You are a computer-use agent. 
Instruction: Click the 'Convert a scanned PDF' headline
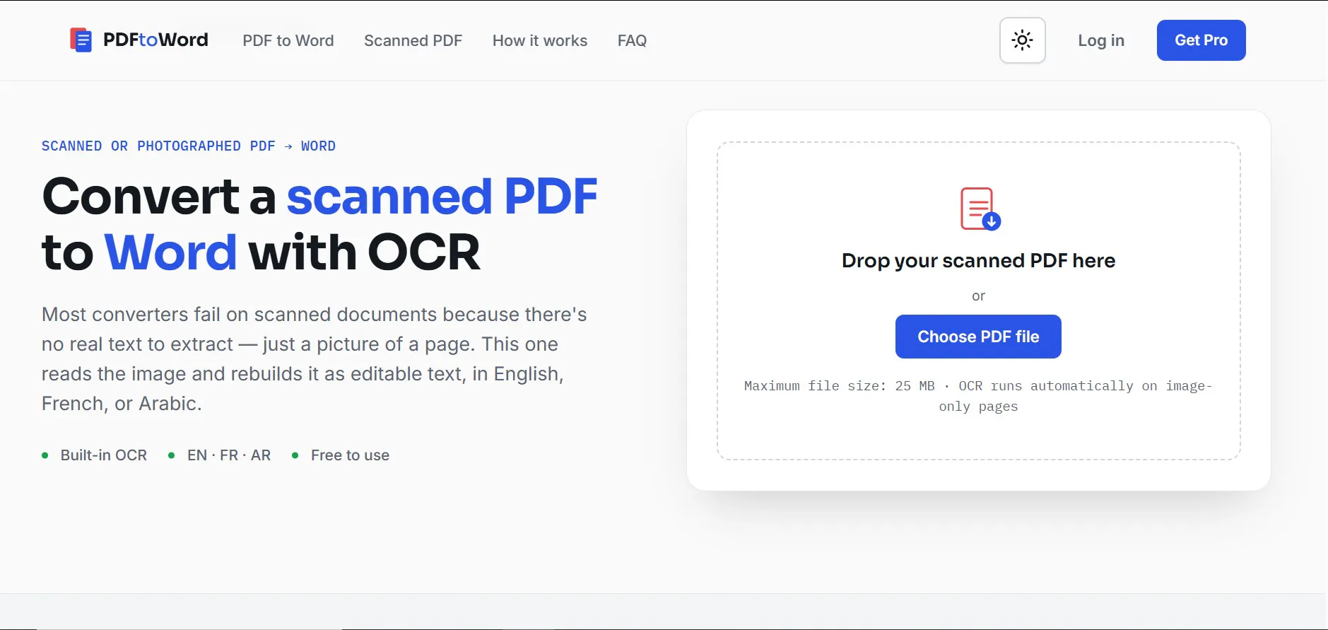pos(319,224)
